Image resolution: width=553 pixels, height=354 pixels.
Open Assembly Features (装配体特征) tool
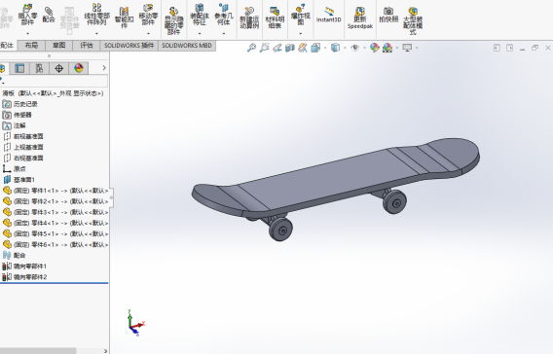200,15
